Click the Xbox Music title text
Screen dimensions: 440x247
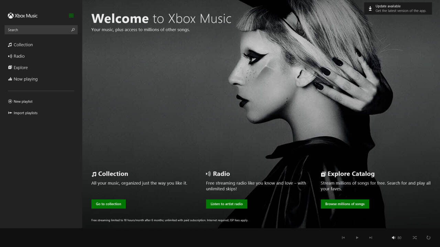click(26, 16)
